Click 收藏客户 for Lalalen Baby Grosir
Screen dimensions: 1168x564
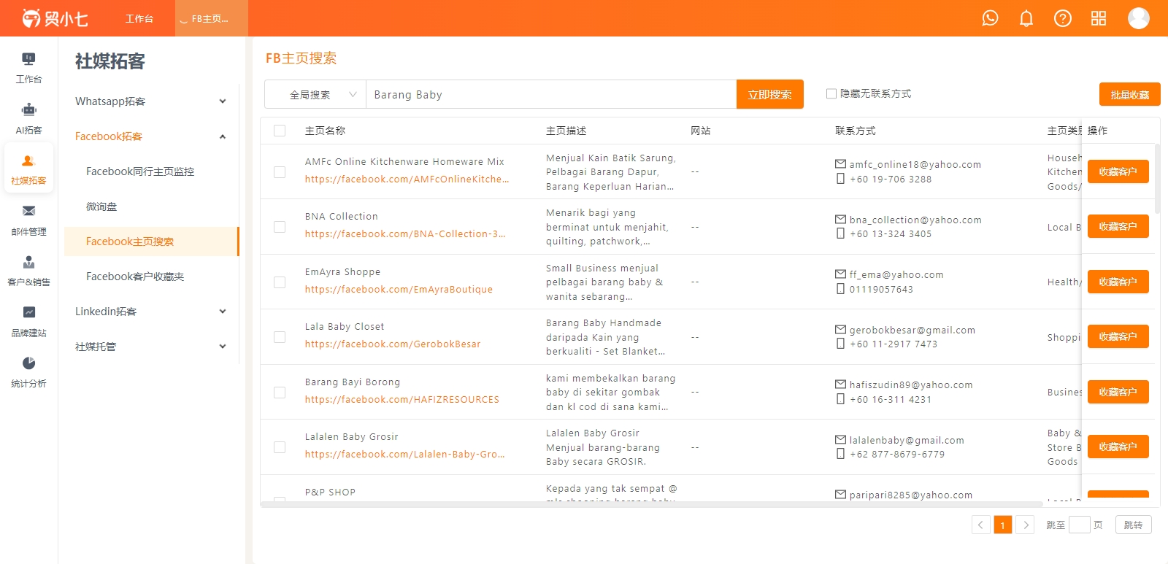pyautogui.click(x=1118, y=447)
